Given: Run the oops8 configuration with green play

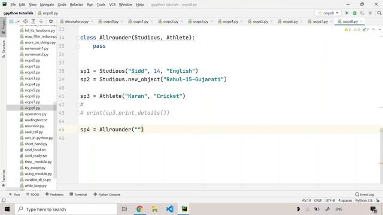Looking at the screenshot, I should [x=347, y=13].
